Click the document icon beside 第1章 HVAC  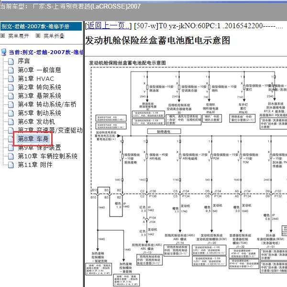(11, 79)
